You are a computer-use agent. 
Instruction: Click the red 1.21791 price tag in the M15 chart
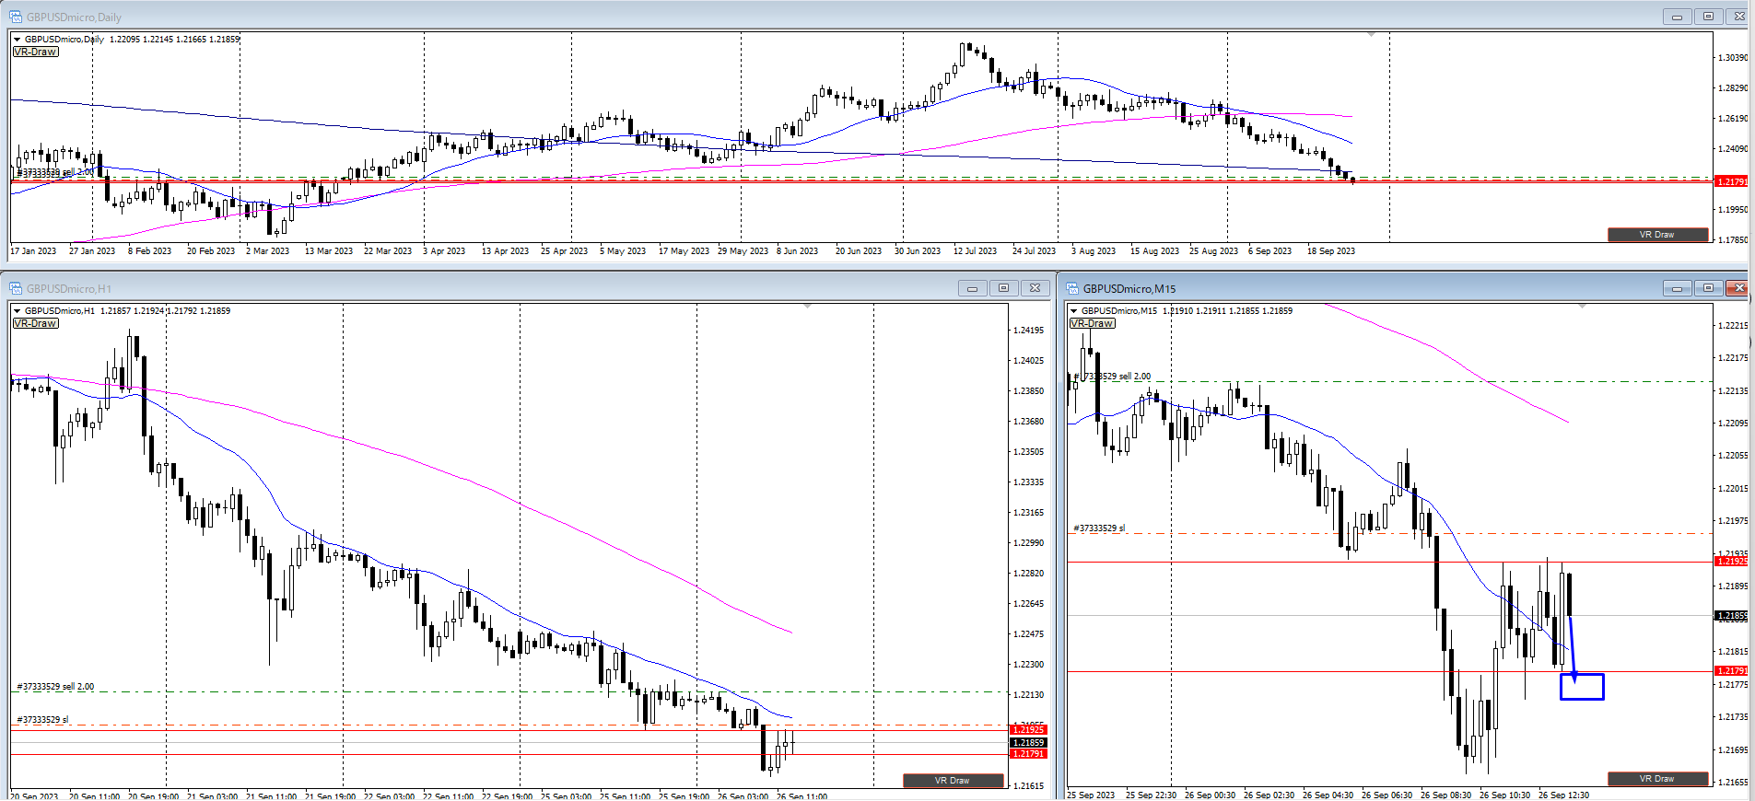(x=1731, y=671)
